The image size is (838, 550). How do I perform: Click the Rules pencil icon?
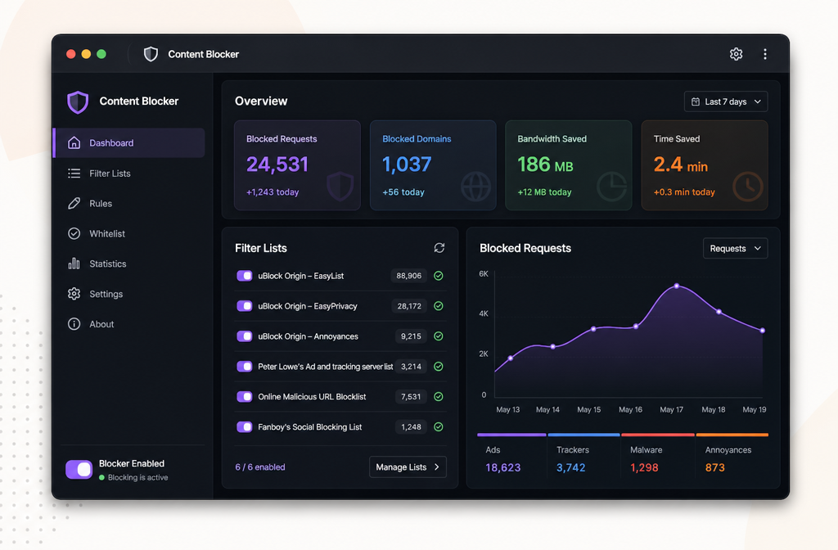[74, 203]
